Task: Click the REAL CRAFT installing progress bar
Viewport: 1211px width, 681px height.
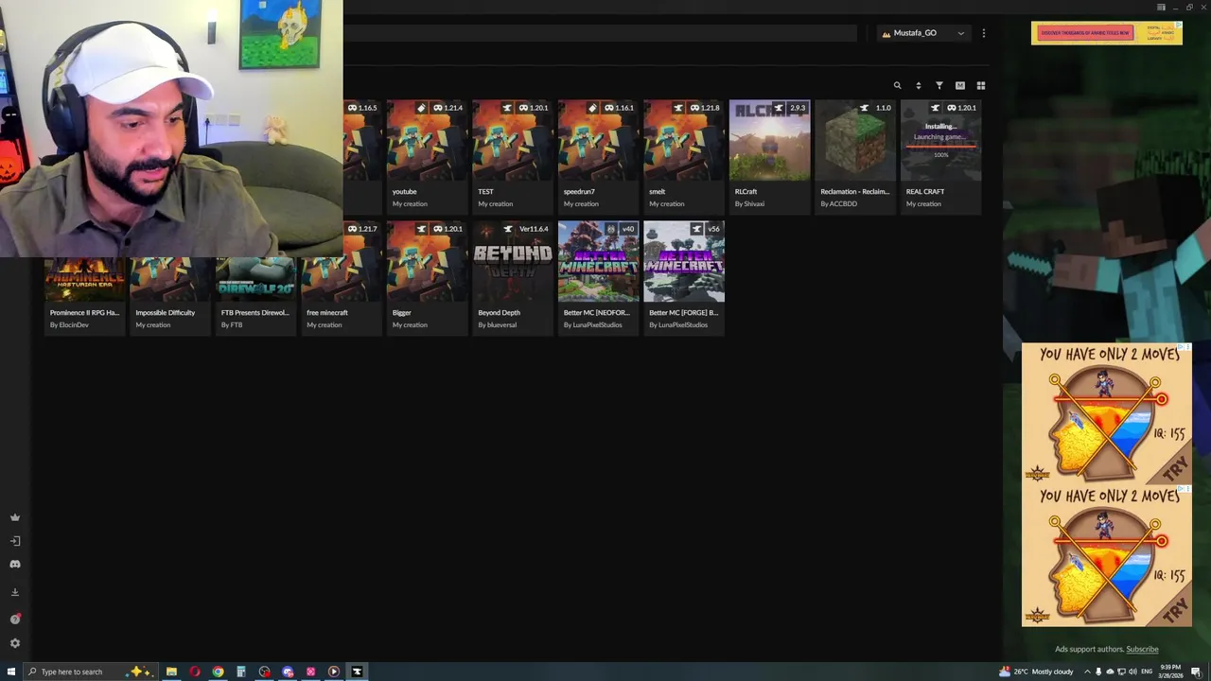Action: point(940,147)
